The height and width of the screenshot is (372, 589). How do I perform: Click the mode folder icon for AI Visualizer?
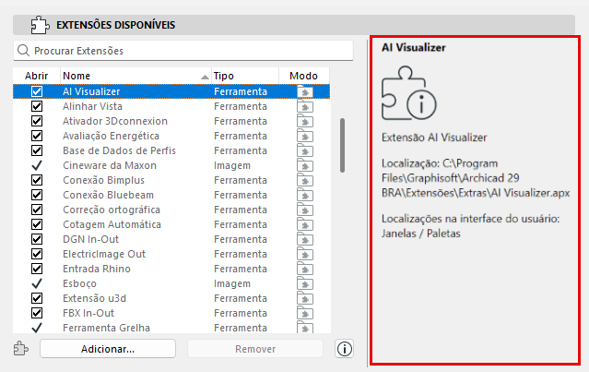(305, 91)
